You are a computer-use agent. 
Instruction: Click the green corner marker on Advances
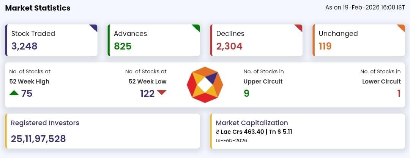pos(197,28)
